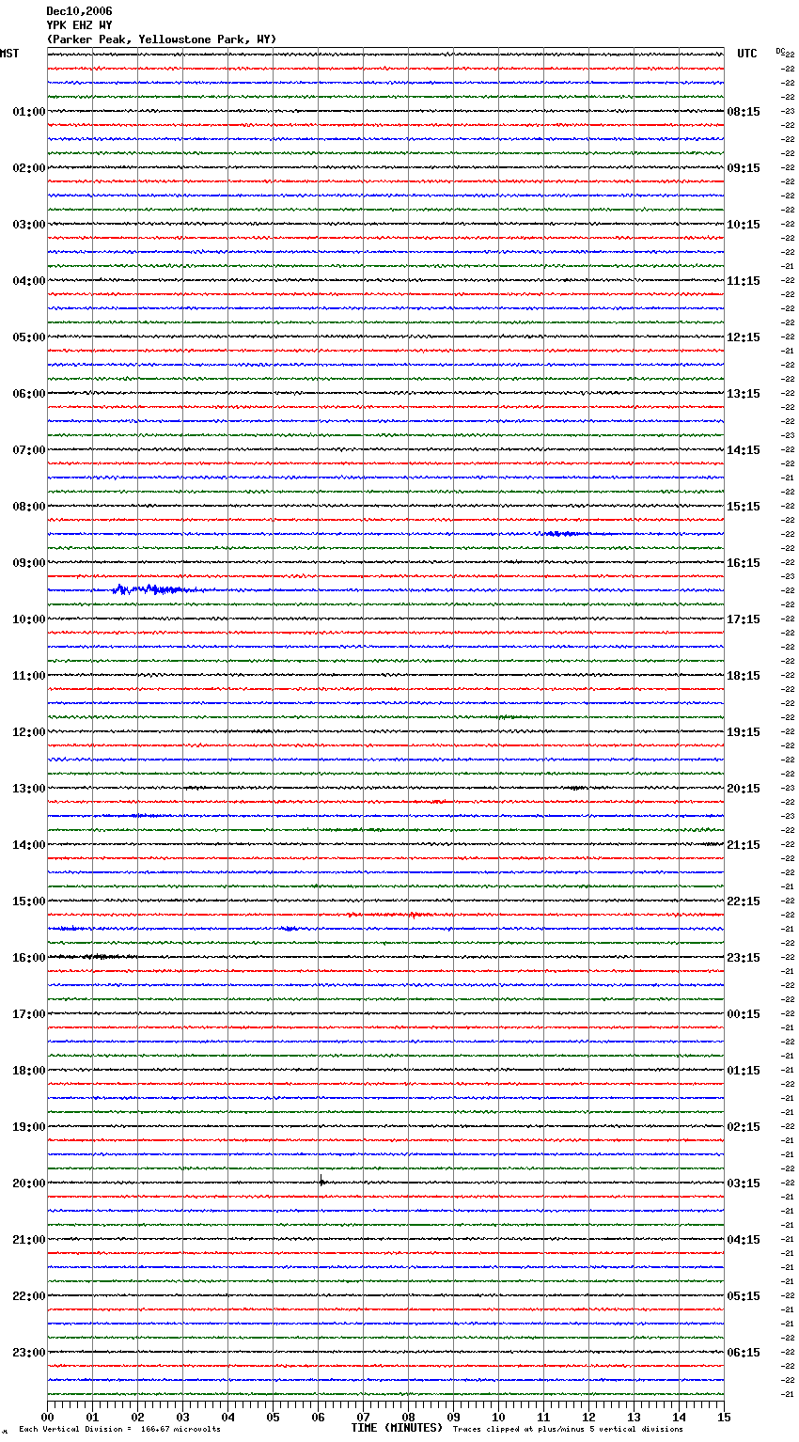Viewport: 799px width, 1442px height.
Task: Click the '20:15' UTC time label
Action: [x=744, y=789]
